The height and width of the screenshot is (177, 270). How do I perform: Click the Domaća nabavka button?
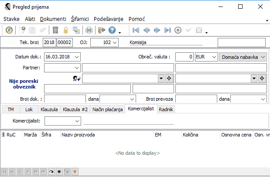243,57
